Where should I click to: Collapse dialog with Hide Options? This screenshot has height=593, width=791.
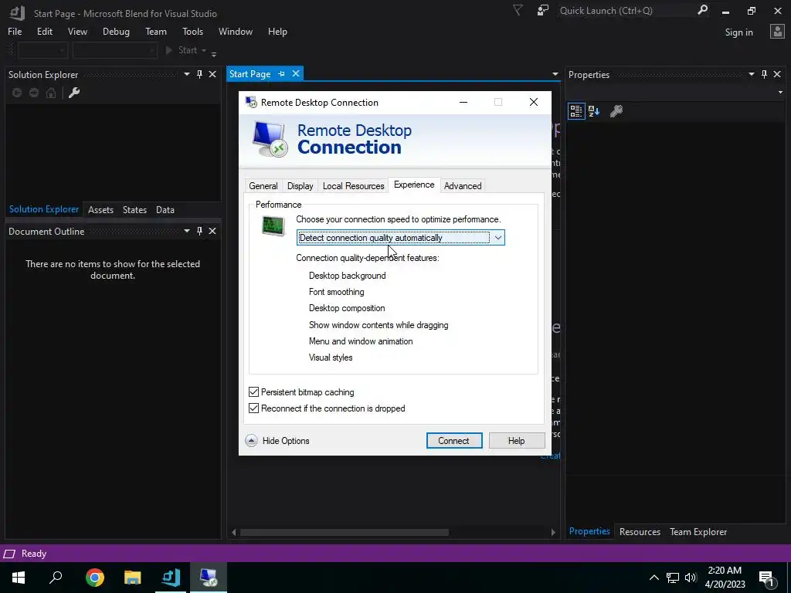point(277,441)
